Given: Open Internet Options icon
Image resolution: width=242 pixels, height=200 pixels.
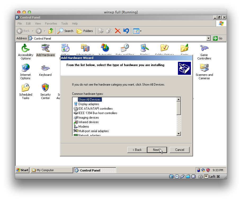Looking at the screenshot, I should point(25,71).
